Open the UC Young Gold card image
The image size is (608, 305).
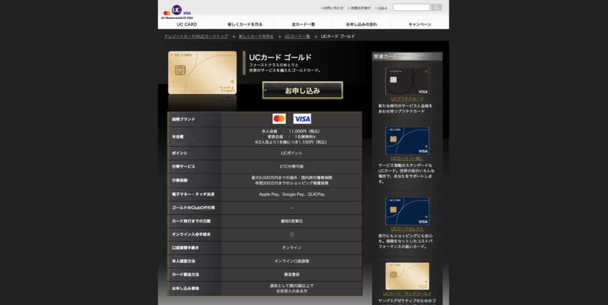click(407, 276)
